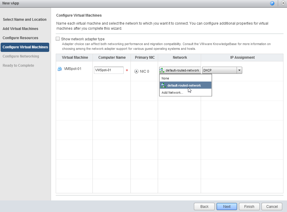Open the blue help question mark icon
The image size is (287, 212).
(272, 3)
